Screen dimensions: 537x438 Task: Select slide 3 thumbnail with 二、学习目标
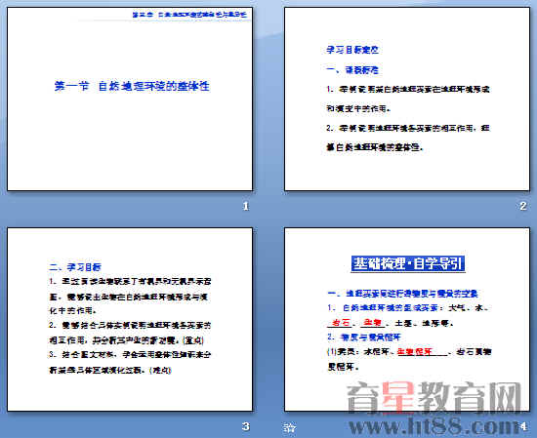pyautogui.click(x=130, y=319)
